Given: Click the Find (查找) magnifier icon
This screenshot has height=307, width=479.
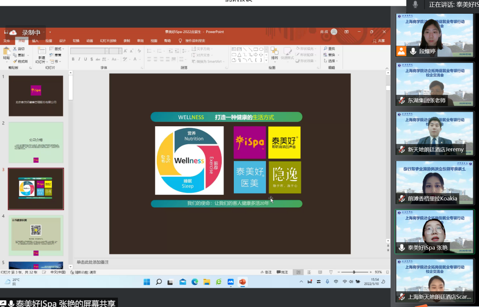Looking at the screenshot, I should pos(326,49).
